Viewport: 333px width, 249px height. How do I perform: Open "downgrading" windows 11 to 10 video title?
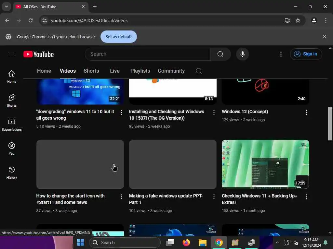(x=75, y=115)
